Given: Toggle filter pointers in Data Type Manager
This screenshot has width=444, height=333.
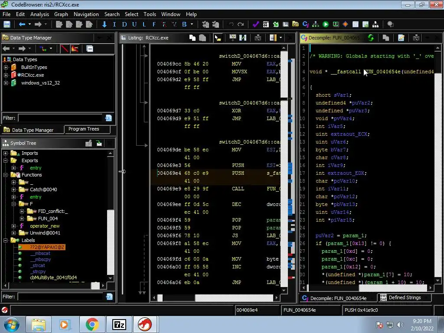Looking at the screenshot, I should click(x=75, y=49).
